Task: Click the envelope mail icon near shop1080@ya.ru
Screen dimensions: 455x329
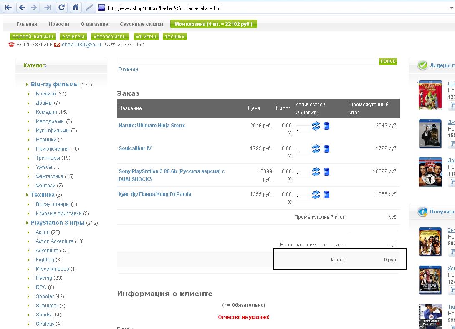Action: point(57,45)
